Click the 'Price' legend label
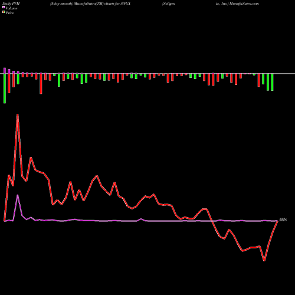The image size is (295, 295). (x=9, y=13)
